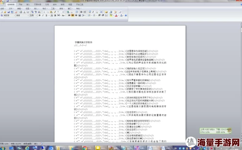
Task: Open Internet Explorer from the taskbar
Action: pos(27,148)
